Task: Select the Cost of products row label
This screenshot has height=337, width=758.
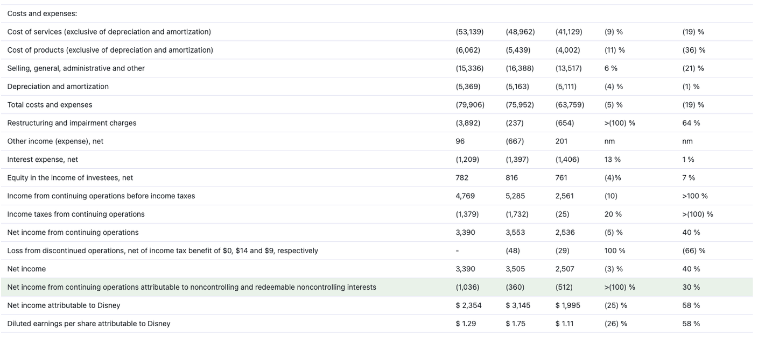Action: coord(110,50)
